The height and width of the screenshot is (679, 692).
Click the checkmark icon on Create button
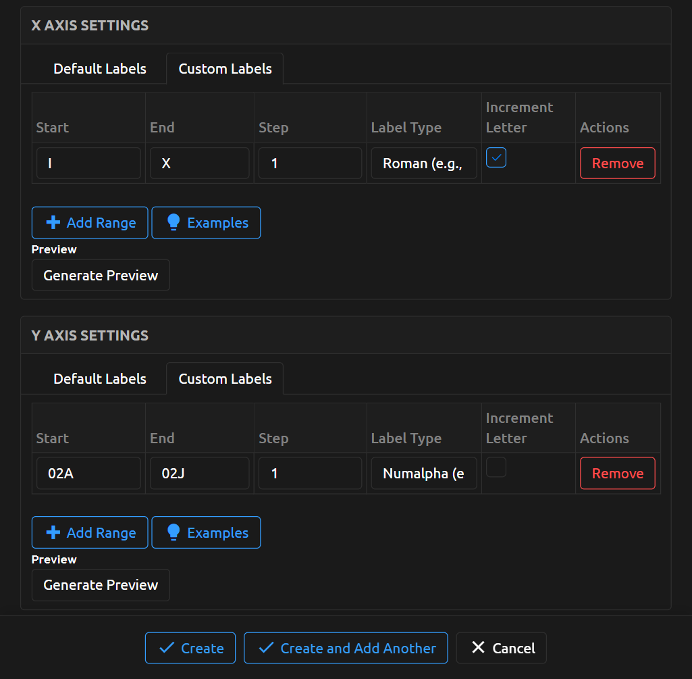coord(166,648)
